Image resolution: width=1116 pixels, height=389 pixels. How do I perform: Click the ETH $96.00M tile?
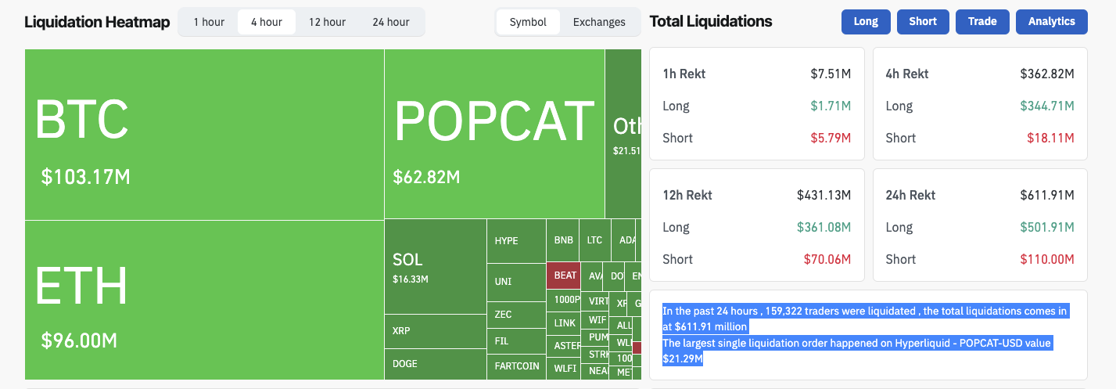tap(203, 300)
